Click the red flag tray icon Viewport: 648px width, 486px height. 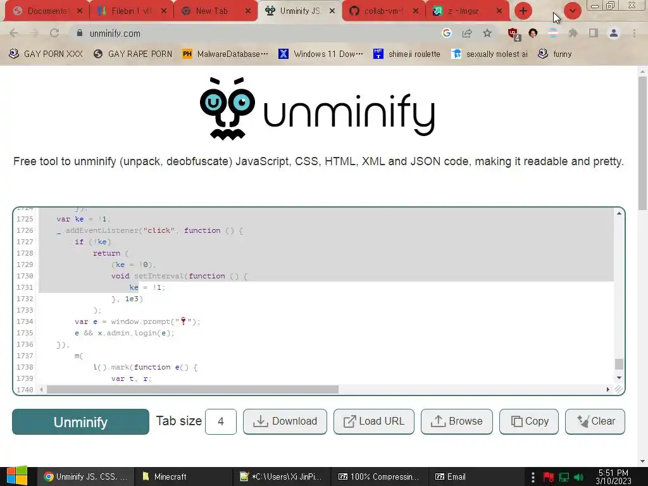pyautogui.click(x=549, y=477)
